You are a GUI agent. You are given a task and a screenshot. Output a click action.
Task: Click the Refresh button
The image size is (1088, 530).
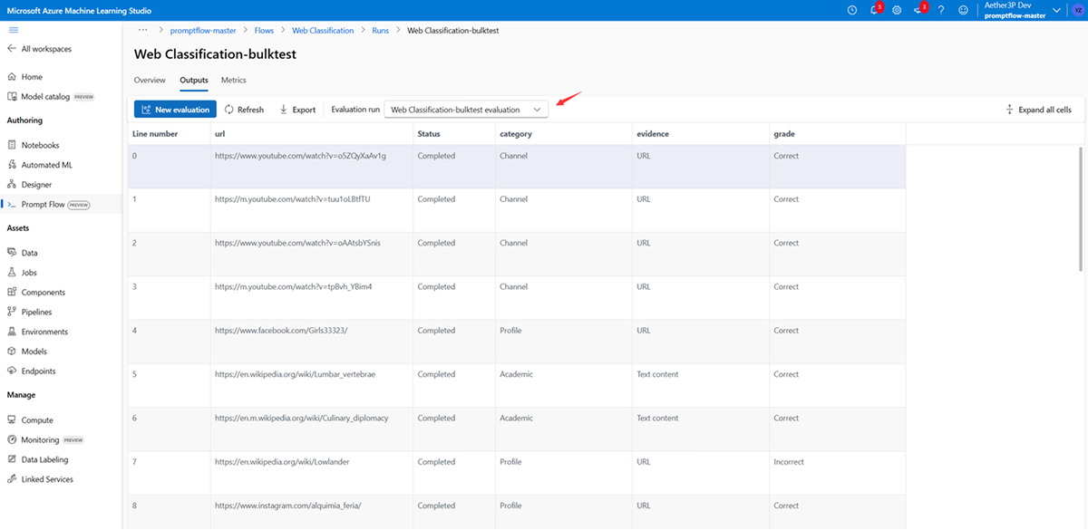point(244,110)
